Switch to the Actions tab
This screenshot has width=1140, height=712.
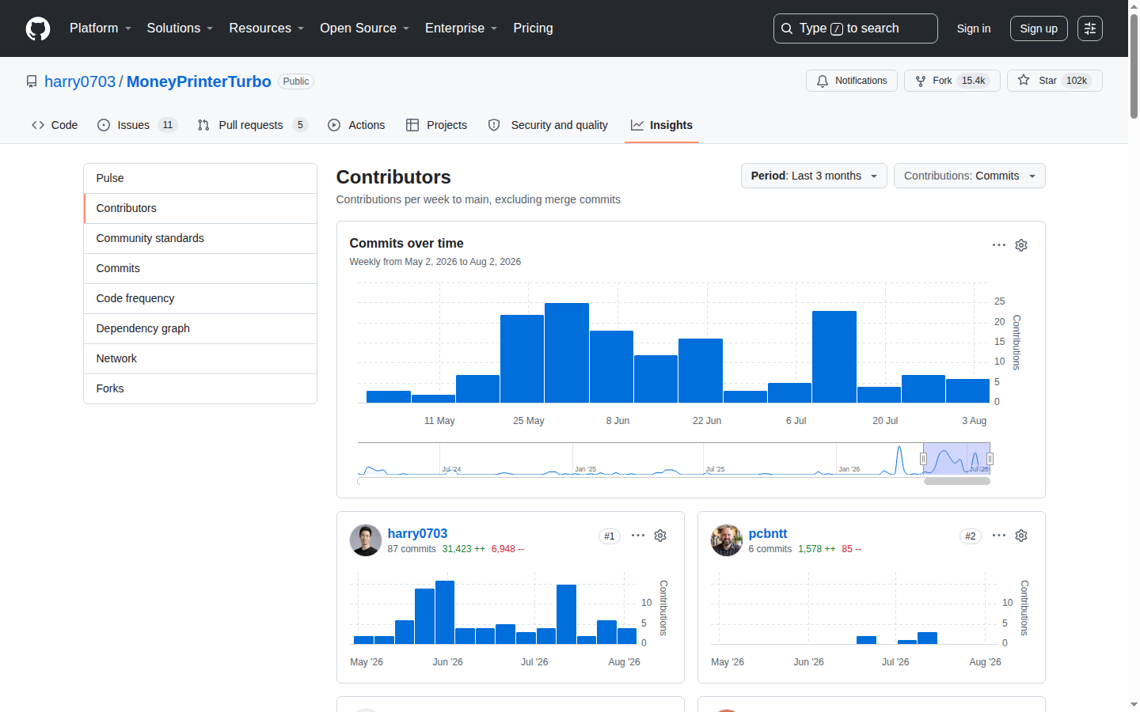click(x=356, y=125)
